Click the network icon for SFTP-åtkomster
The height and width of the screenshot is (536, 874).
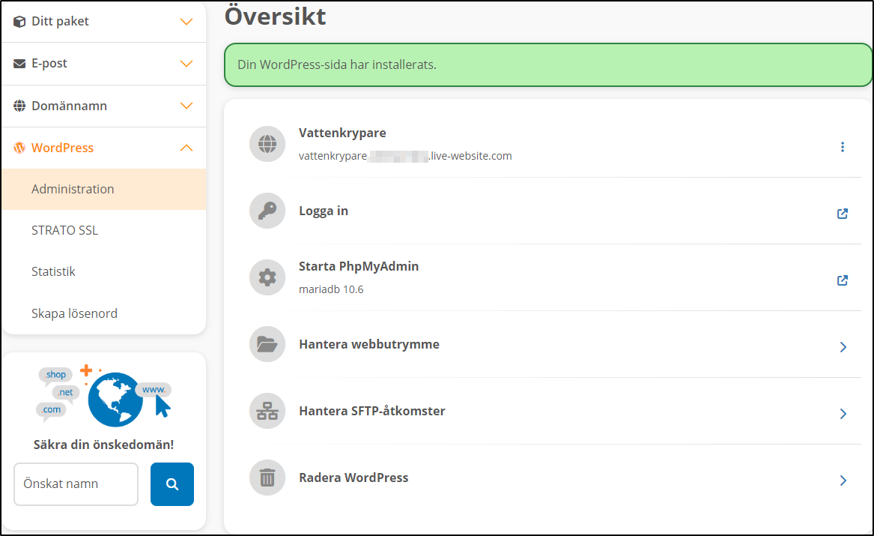tap(267, 411)
